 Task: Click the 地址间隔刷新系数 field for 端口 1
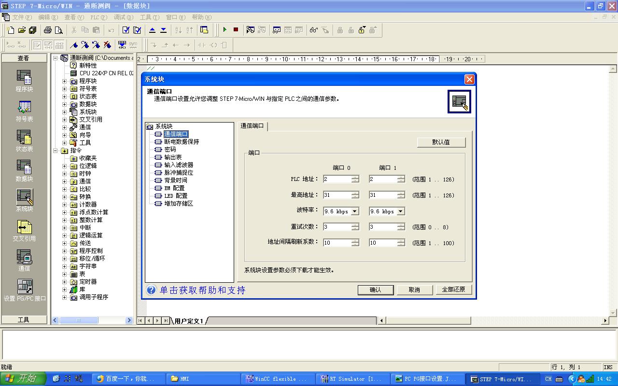click(x=383, y=243)
